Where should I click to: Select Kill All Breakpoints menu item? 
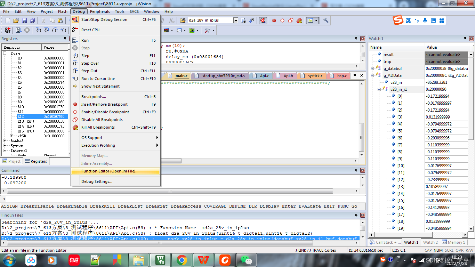click(115, 127)
